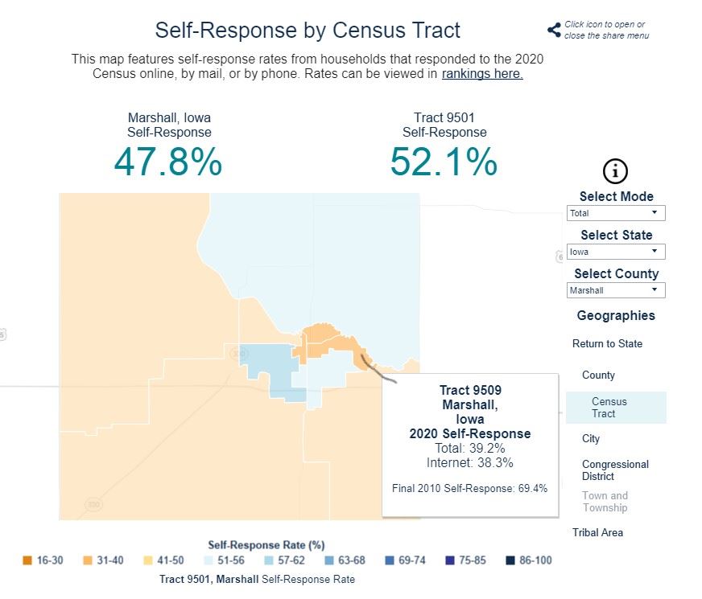Choose Congressional District geography

[615, 470]
